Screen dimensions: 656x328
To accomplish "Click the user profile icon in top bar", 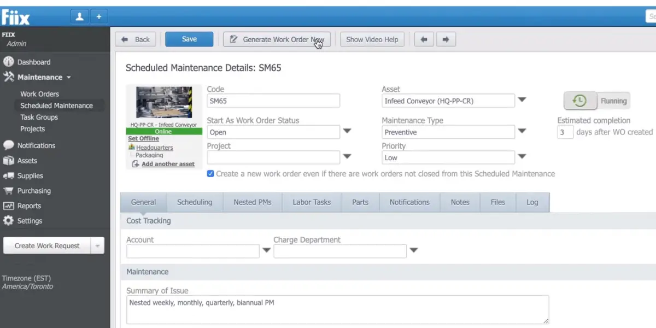I will pos(80,16).
